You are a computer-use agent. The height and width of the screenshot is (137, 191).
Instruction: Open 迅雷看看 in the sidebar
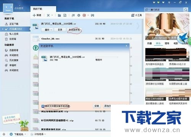pos(12,50)
